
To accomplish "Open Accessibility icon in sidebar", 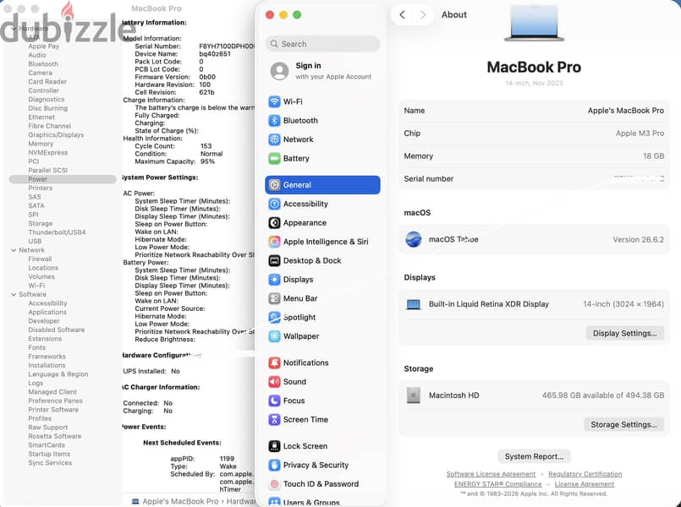I will click(274, 204).
